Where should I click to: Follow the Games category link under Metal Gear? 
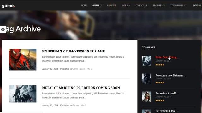[x=75, y=105]
